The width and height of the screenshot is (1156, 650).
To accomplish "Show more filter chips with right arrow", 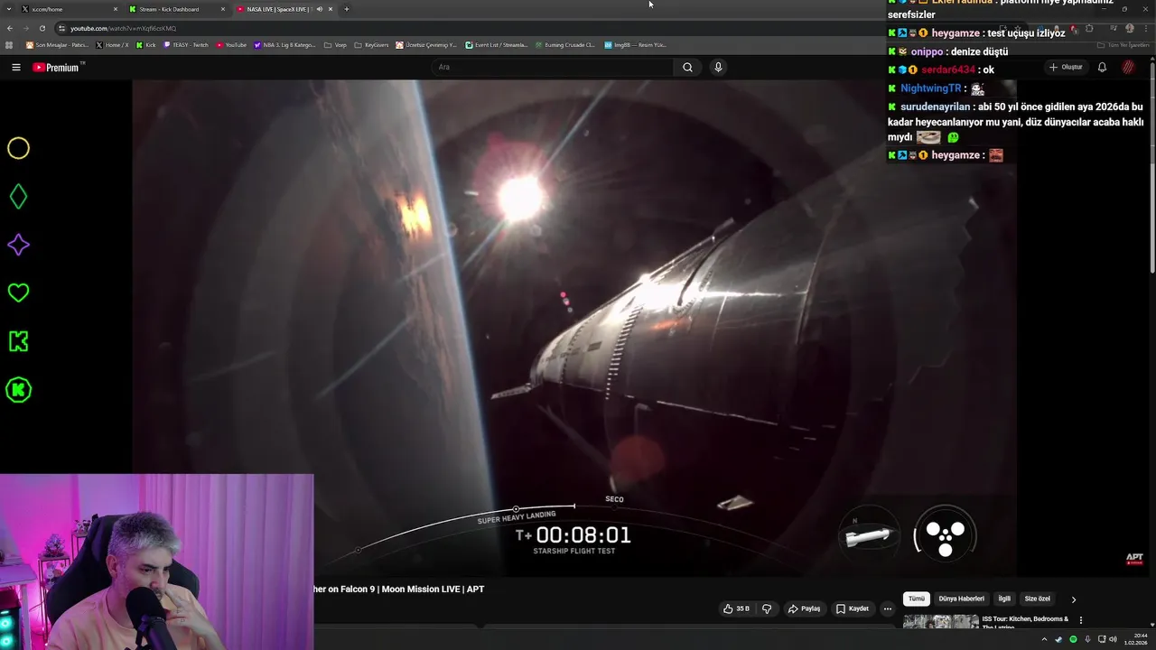I will (x=1074, y=599).
